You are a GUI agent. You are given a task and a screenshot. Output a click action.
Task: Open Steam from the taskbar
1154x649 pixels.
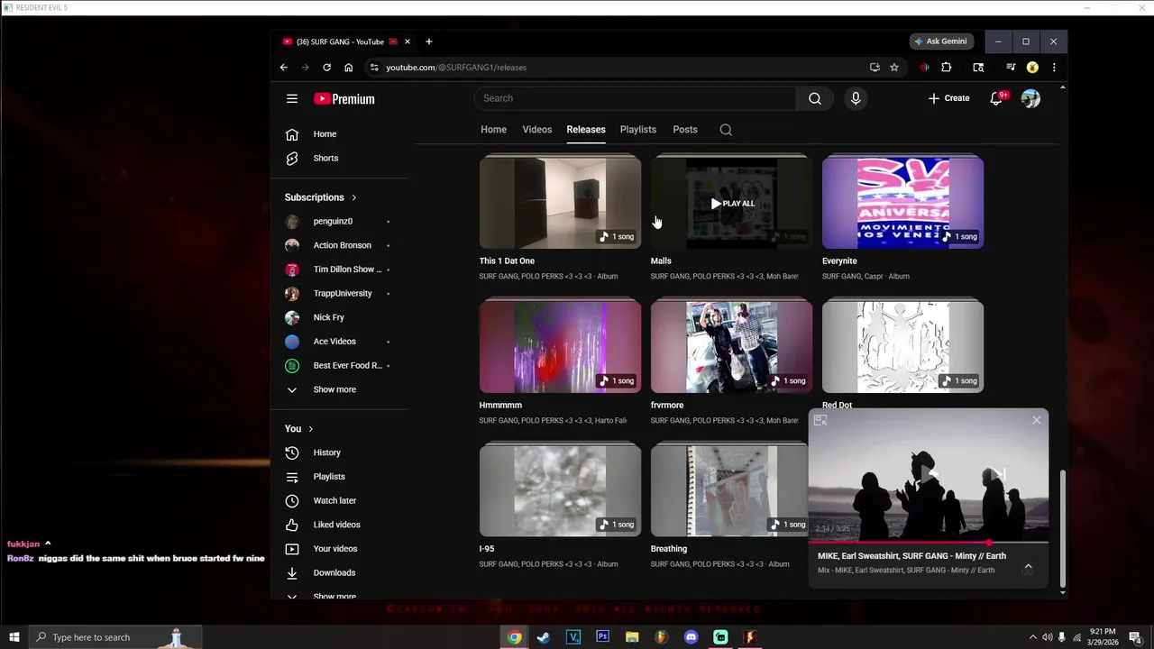pyautogui.click(x=544, y=637)
